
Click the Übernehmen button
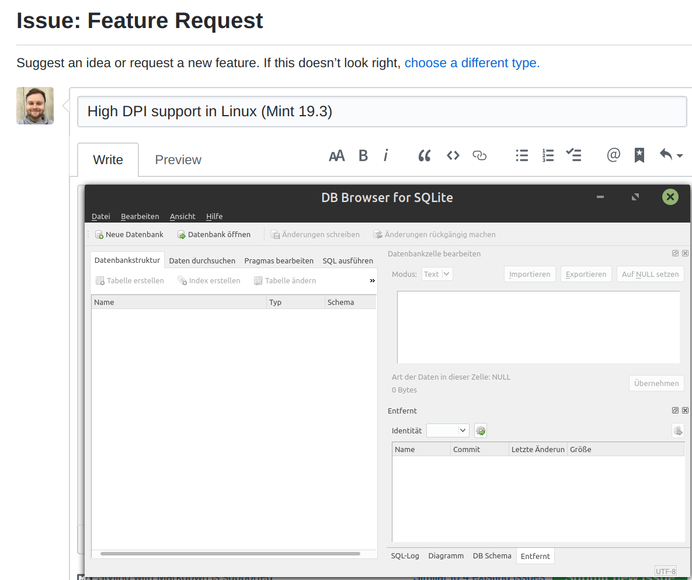click(656, 383)
